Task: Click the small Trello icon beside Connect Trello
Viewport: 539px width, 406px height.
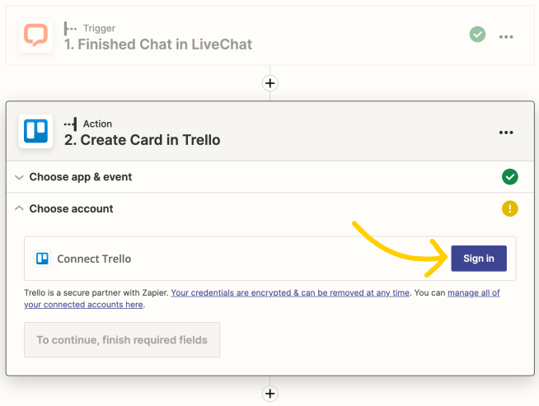Action: click(42, 259)
